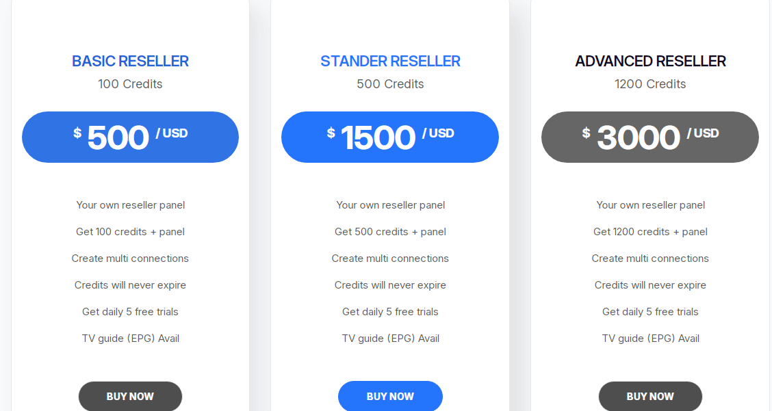Click 'Get 1200 credits + panel' feature
Viewport: 772px width, 411px height.
pos(650,231)
